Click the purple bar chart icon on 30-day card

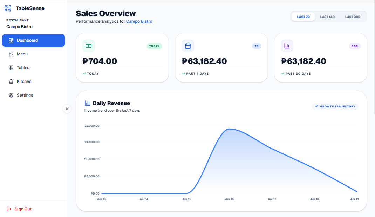pos(287,46)
